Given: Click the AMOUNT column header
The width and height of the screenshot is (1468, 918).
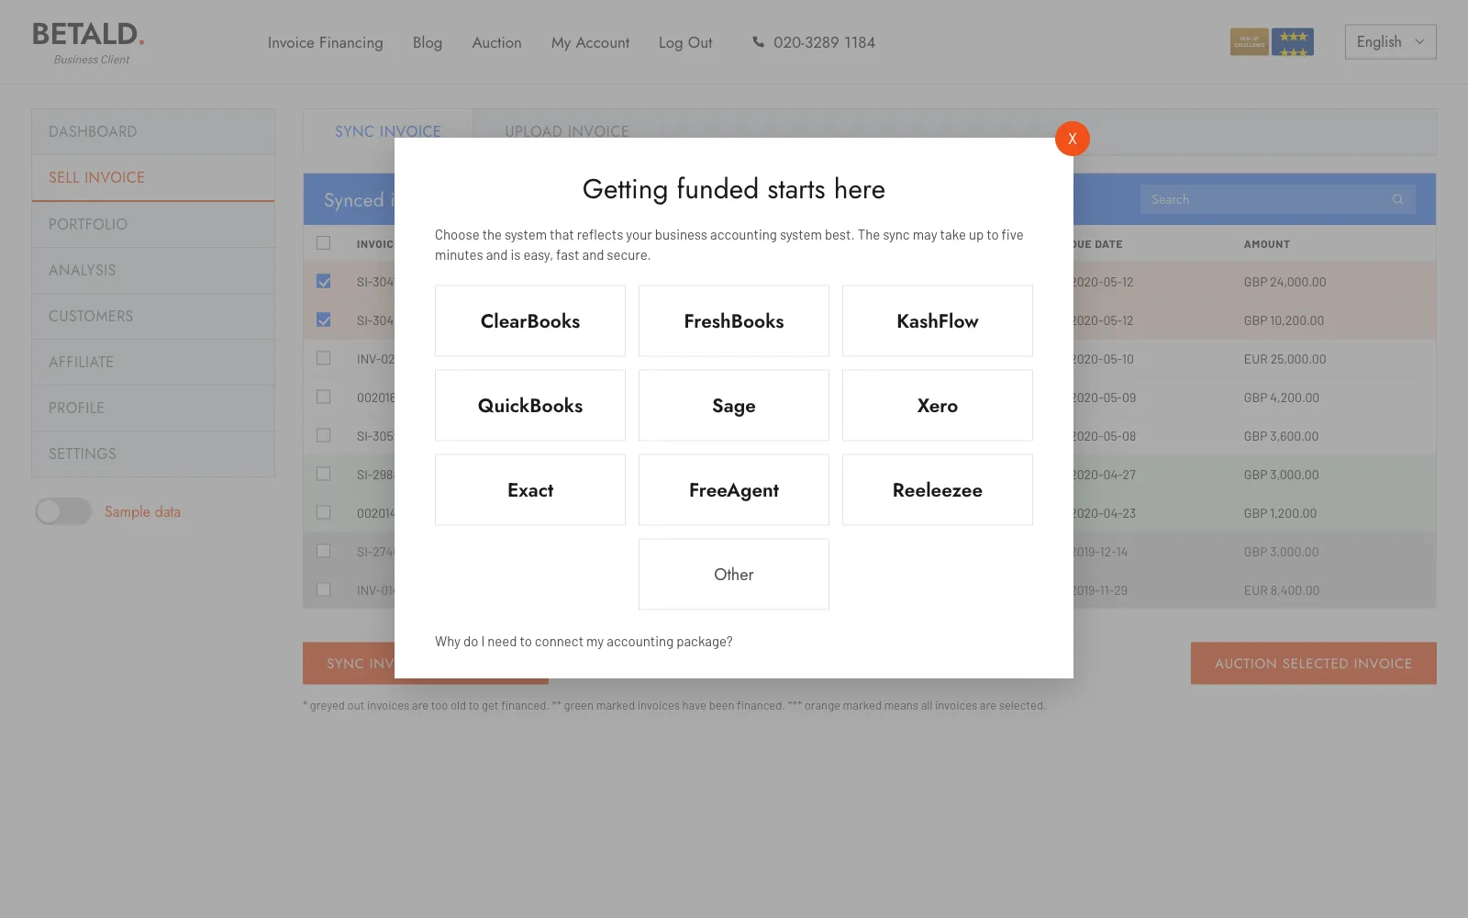Looking at the screenshot, I should coord(1267,244).
